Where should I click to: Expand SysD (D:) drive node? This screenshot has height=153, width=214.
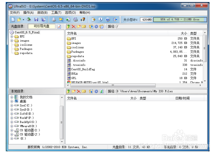pos(12,109)
